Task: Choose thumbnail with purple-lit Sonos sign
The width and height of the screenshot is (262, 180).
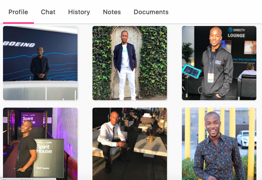Action: [x=40, y=144]
